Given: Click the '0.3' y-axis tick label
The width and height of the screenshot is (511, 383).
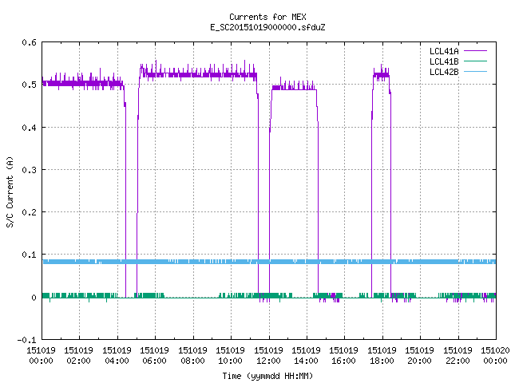Looking at the screenshot, I should (x=29, y=170).
